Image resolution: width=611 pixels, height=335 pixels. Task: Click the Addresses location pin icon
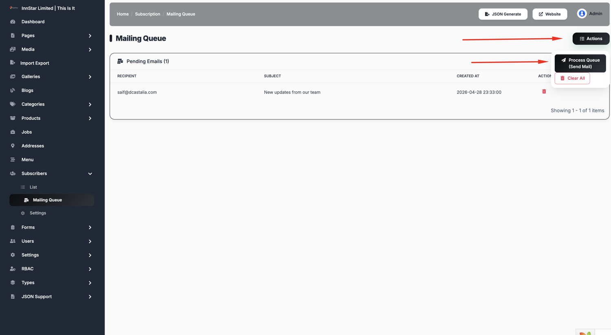click(13, 146)
